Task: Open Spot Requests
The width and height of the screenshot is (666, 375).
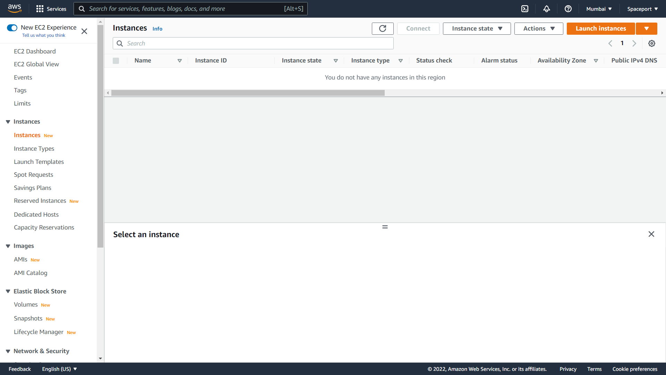Action: click(33, 175)
